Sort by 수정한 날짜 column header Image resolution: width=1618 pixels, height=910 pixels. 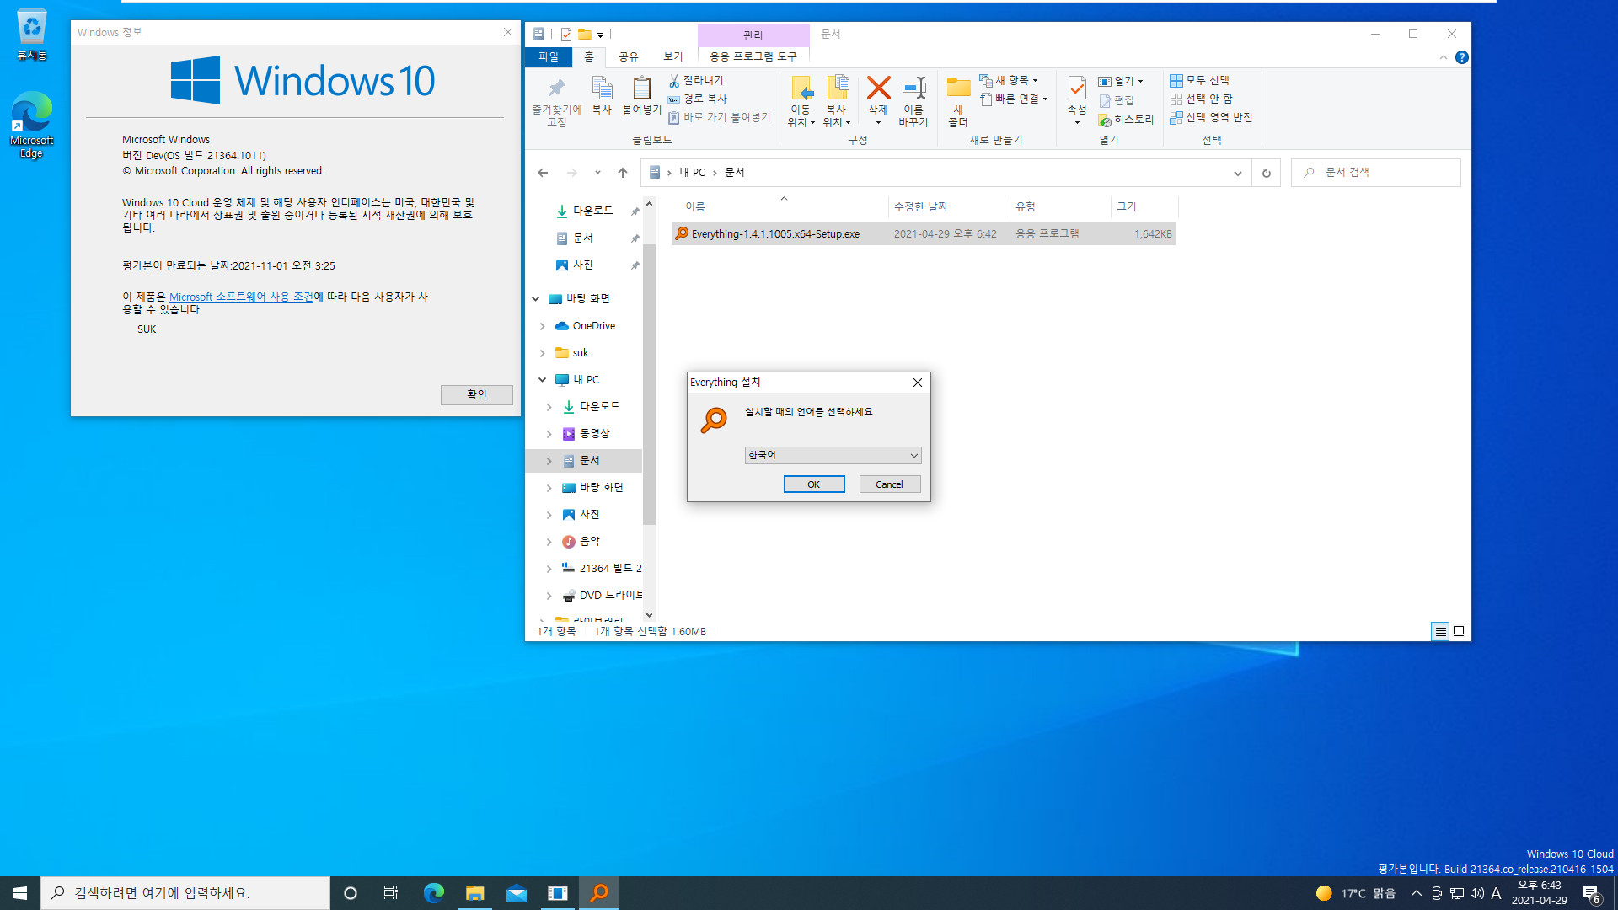pos(948,207)
